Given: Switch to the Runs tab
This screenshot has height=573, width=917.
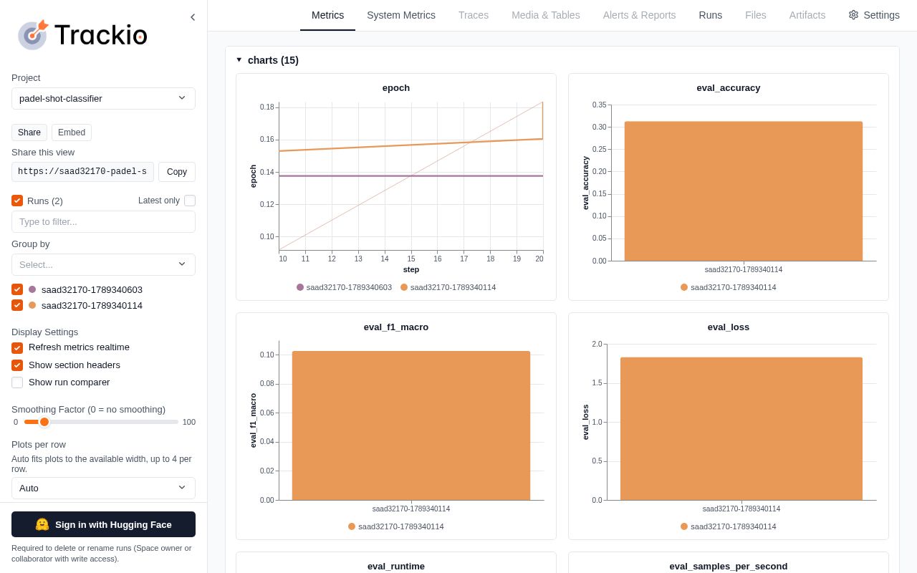Looking at the screenshot, I should point(711,15).
